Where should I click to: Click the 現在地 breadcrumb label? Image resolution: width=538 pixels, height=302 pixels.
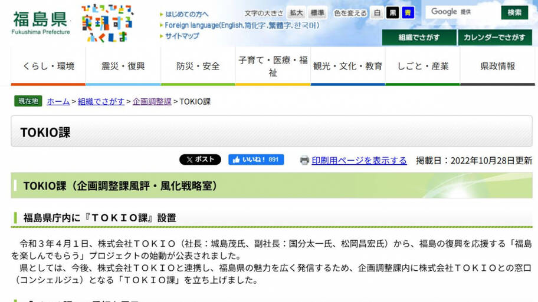(x=28, y=101)
